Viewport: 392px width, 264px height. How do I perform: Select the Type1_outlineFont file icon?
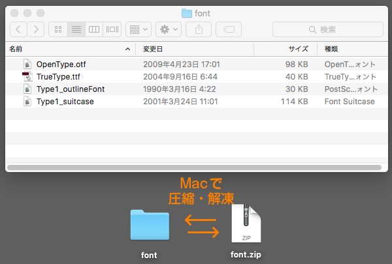click(27, 89)
